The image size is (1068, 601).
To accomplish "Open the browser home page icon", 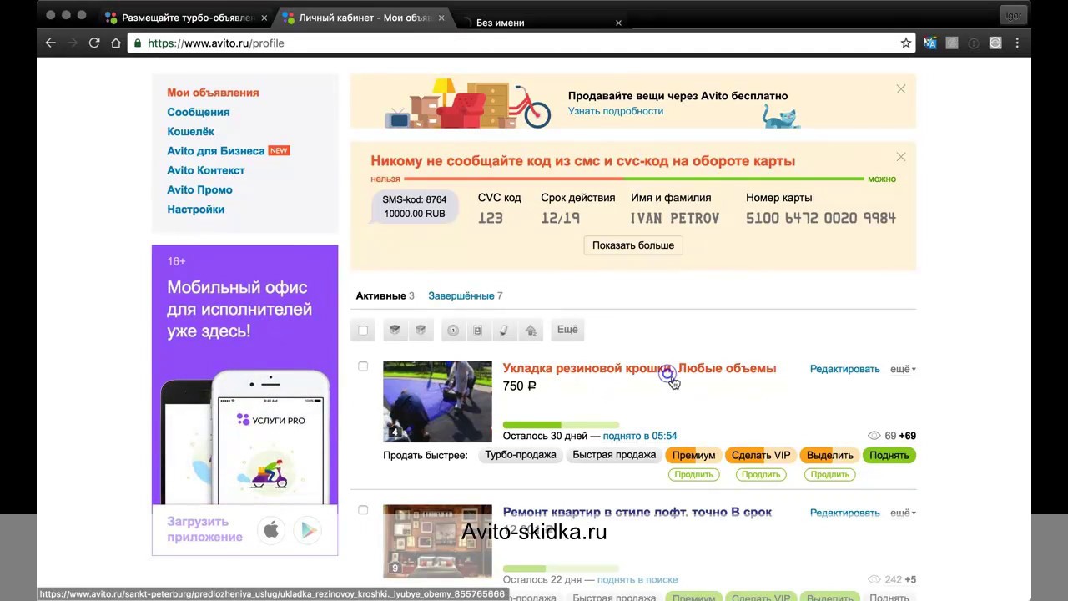I will click(x=116, y=43).
